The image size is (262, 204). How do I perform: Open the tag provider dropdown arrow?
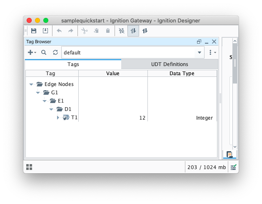click(200, 52)
